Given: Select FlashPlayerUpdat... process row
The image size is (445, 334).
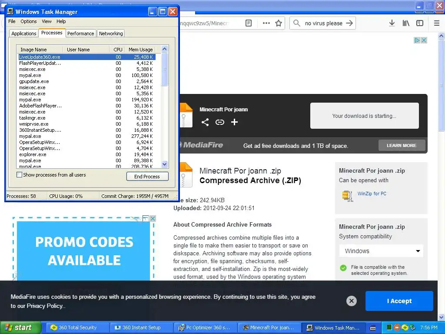Looking at the screenshot, I should point(87,63).
